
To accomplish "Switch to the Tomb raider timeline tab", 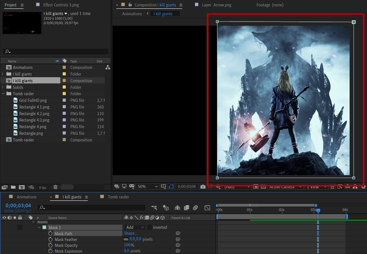I will point(118,197).
